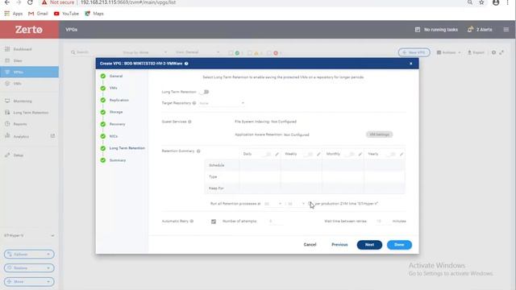The height and width of the screenshot is (290, 516).
Task: Click the Zerto logo
Action: tap(29, 30)
